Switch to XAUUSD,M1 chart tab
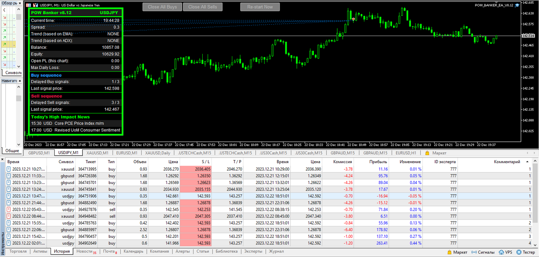 tap(97, 153)
